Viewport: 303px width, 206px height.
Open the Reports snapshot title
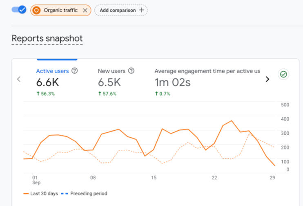(47, 39)
